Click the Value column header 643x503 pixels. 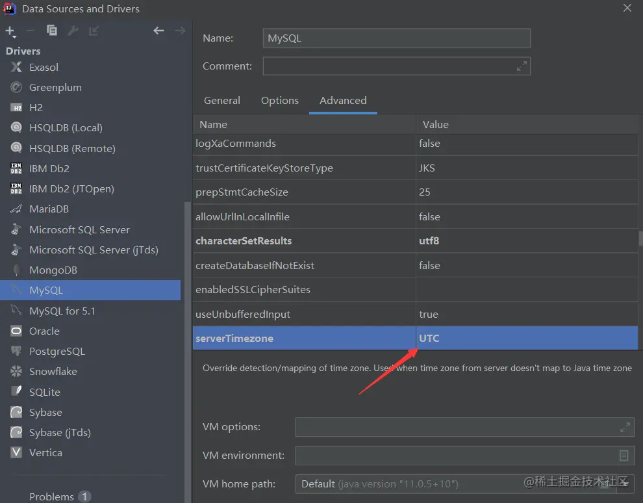coord(527,124)
